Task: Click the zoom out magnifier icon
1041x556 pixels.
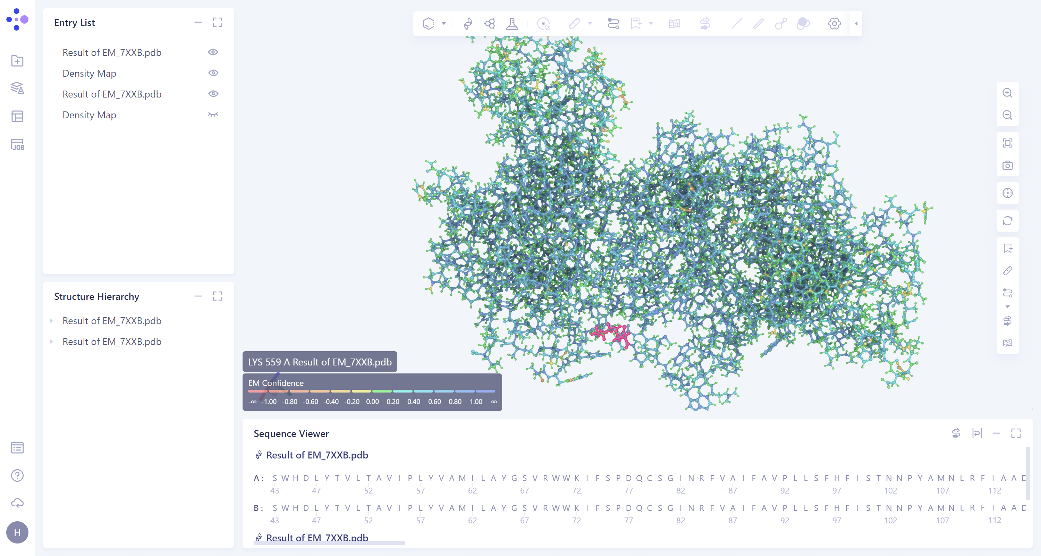Action: (1007, 115)
